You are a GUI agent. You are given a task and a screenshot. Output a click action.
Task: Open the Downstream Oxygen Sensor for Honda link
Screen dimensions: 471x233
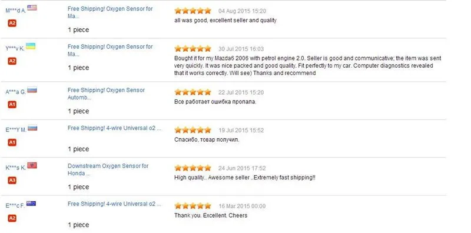(108, 169)
